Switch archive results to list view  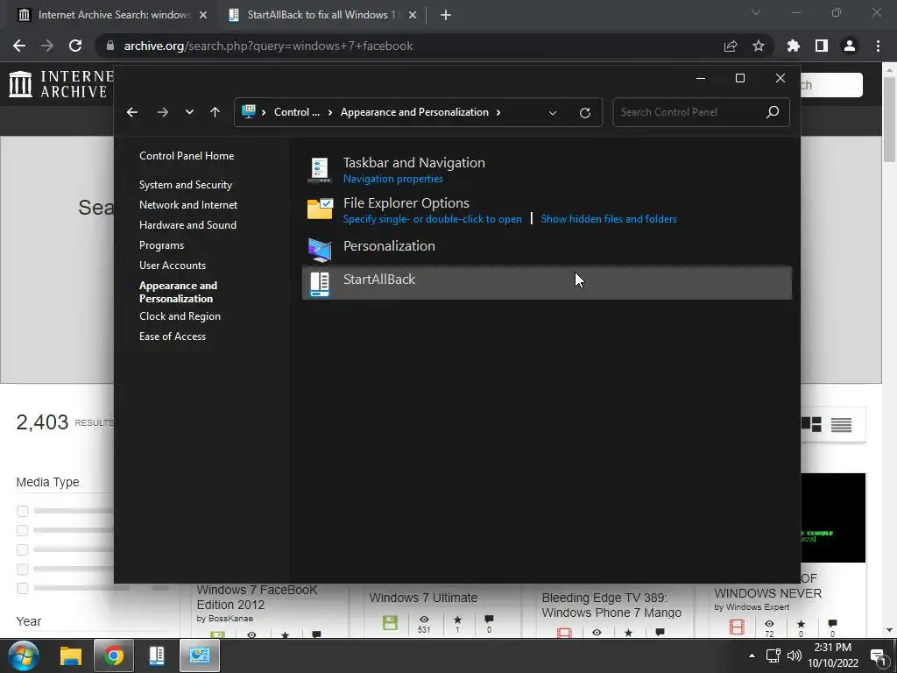(x=842, y=425)
